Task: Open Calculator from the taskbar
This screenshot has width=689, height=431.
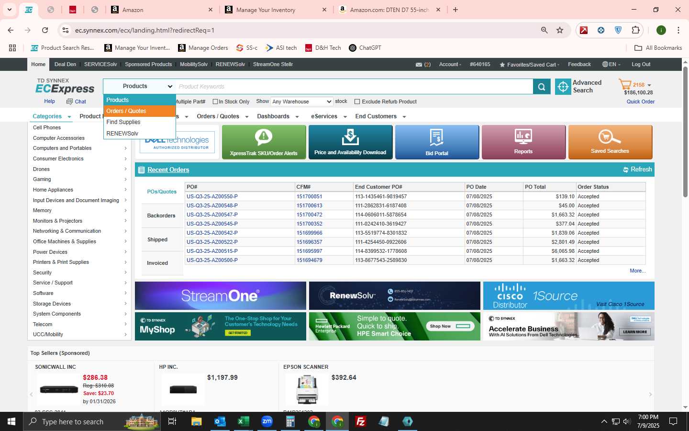Action: point(290,421)
